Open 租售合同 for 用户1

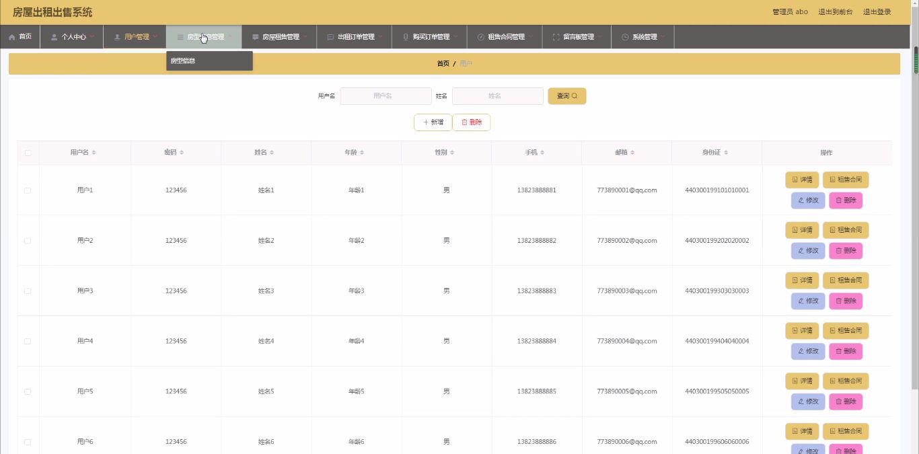[x=846, y=180]
